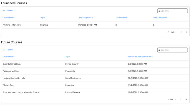191x105 pixels.
Task: Focus the Launched Courses search field
Action: (172, 11)
